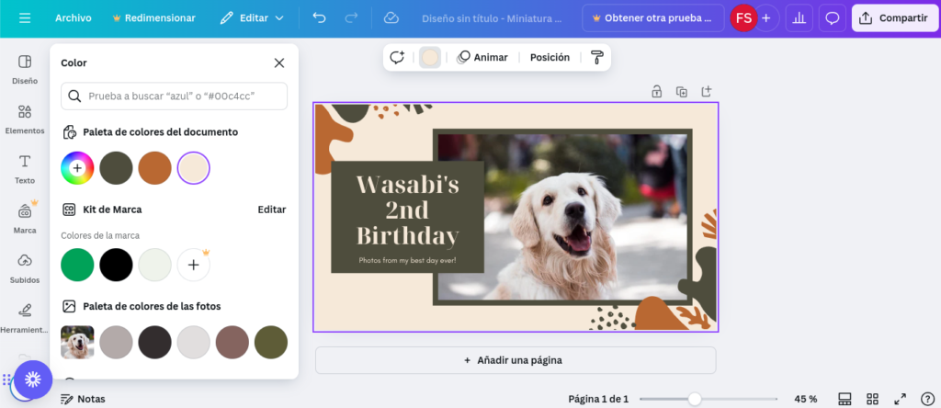Select the olive green photo color
This screenshot has width=941, height=408.
coord(271,342)
